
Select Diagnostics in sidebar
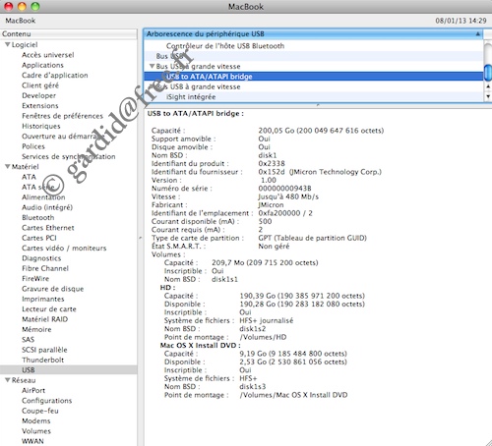[x=41, y=257]
